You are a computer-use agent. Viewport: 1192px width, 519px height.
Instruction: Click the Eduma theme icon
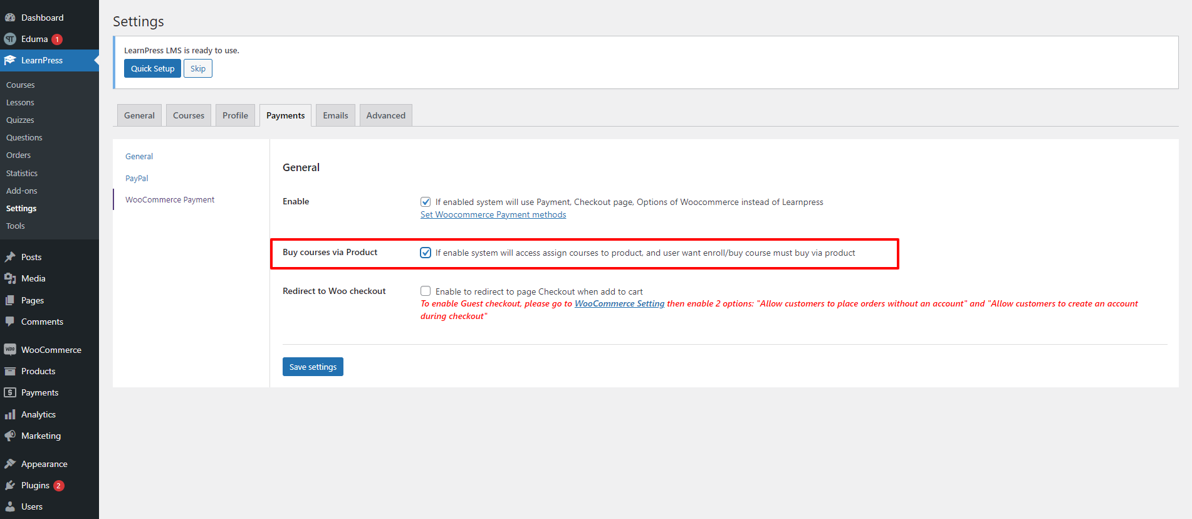[10, 39]
